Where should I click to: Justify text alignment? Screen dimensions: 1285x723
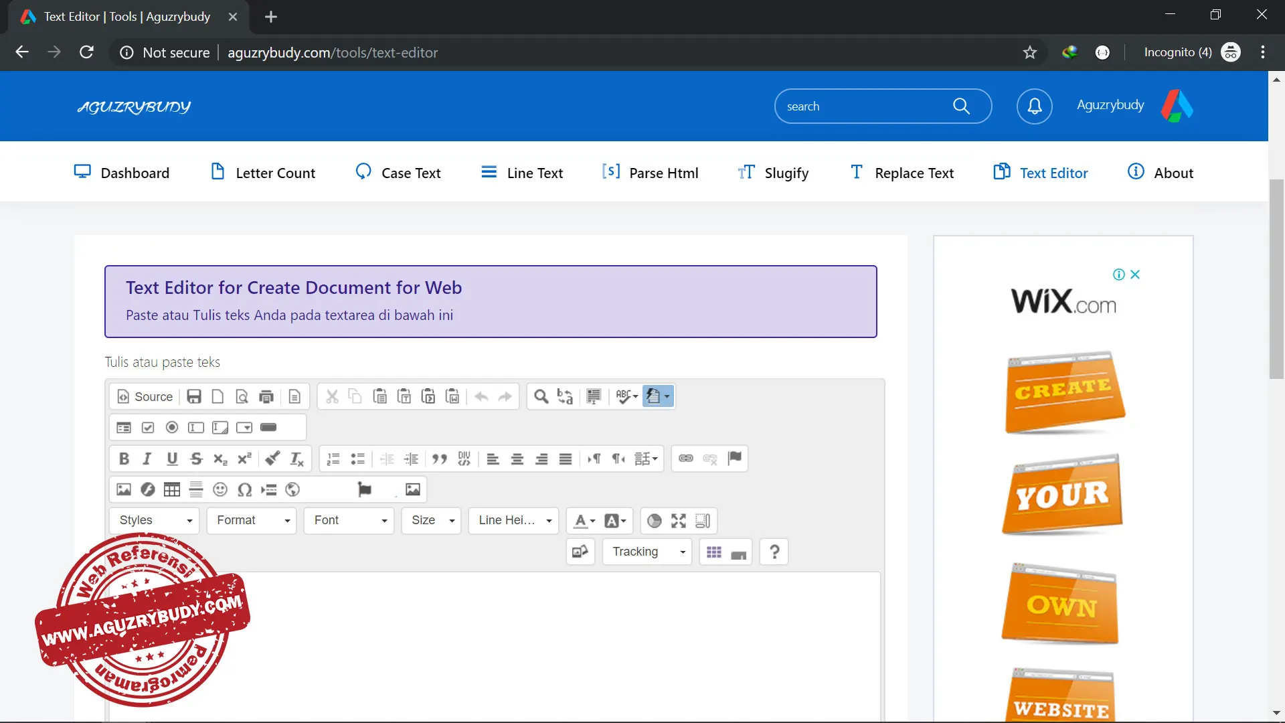pos(566,459)
